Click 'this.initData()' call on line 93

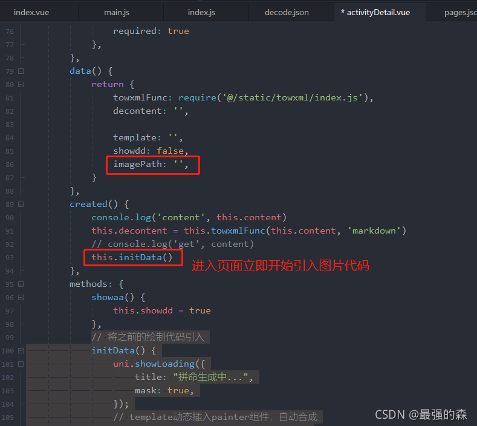coord(132,258)
